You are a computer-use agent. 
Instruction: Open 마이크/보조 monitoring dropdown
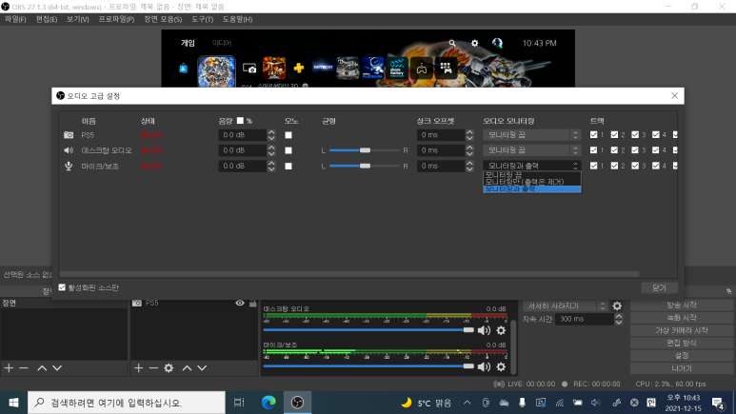[x=532, y=166]
